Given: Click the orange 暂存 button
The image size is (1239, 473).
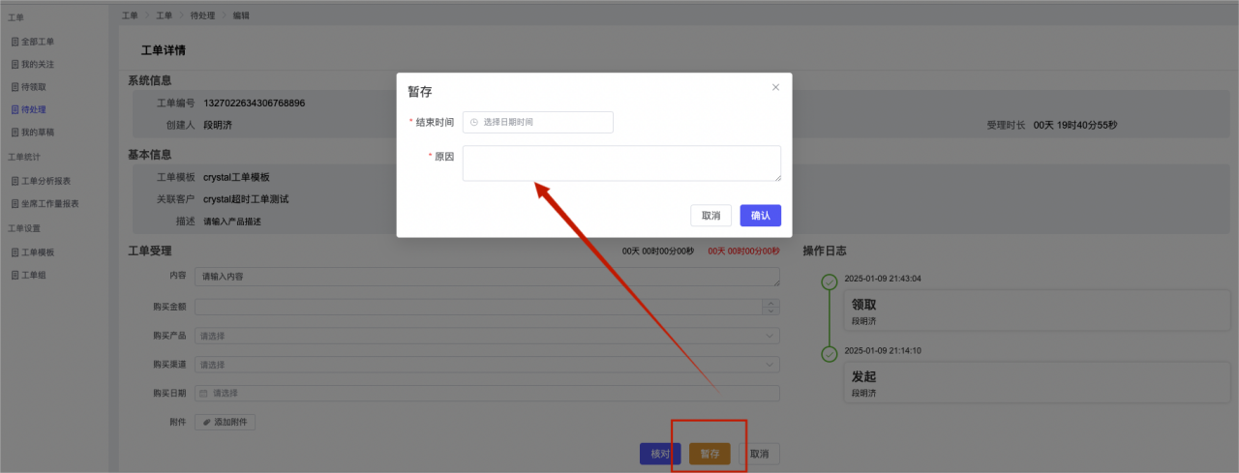Looking at the screenshot, I should pos(710,454).
